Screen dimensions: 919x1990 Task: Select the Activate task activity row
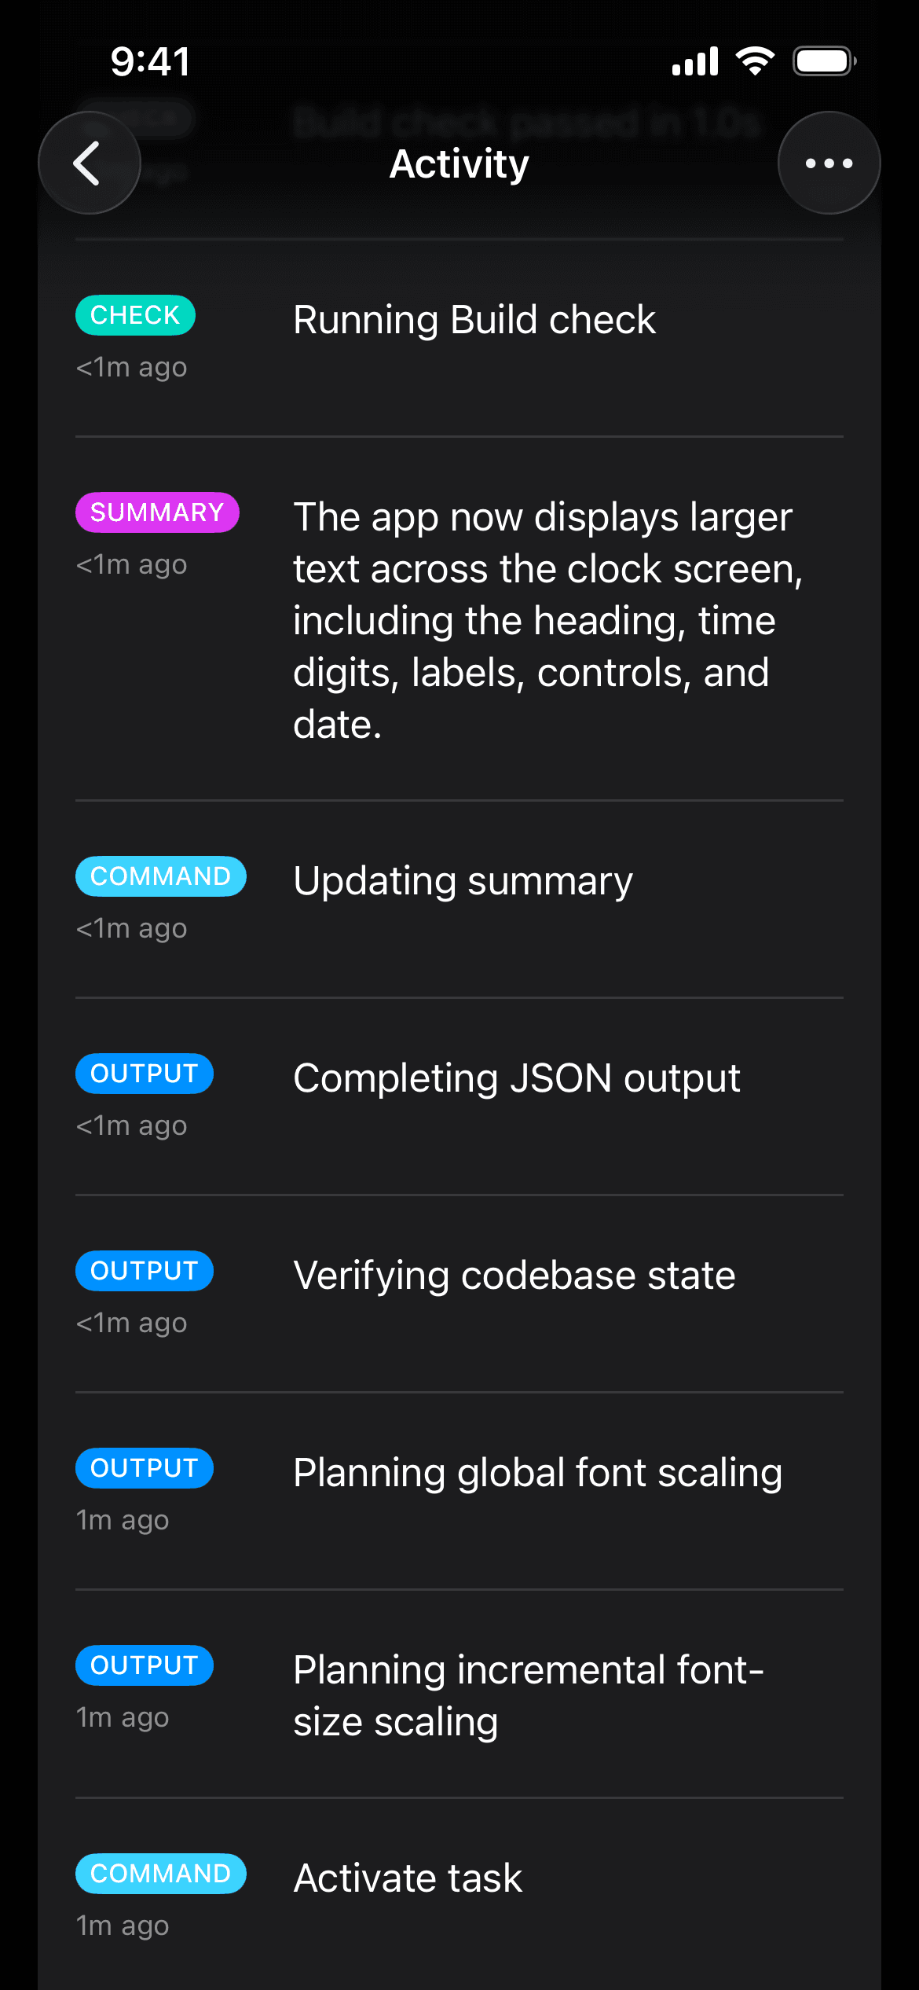click(406, 1878)
